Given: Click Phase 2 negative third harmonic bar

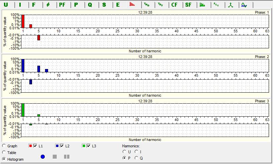Looking at the screenshot, I should tap(31, 82).
